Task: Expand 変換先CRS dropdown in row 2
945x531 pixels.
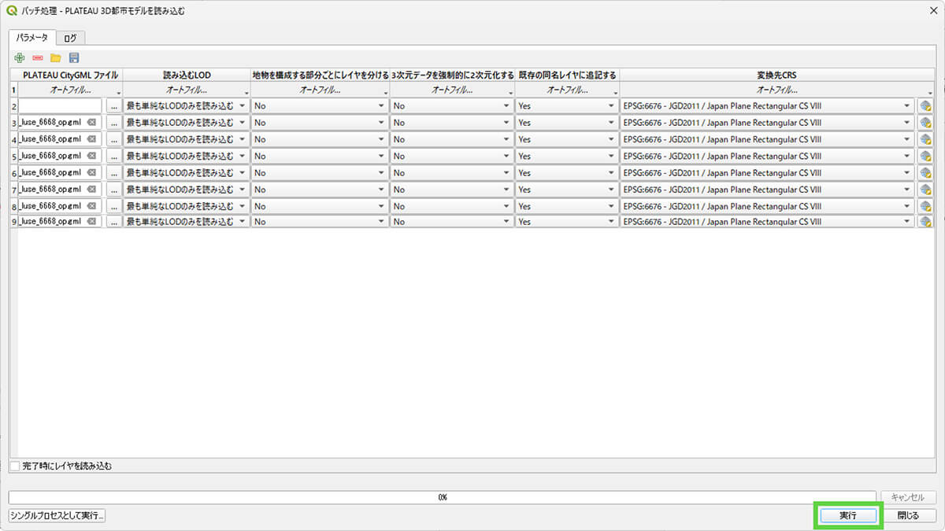Action: (767, 105)
